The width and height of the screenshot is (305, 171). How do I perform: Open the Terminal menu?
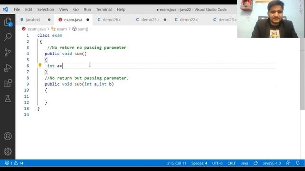(104, 9)
